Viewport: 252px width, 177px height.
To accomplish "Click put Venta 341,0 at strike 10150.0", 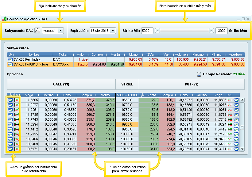I will click(x=149, y=149).
